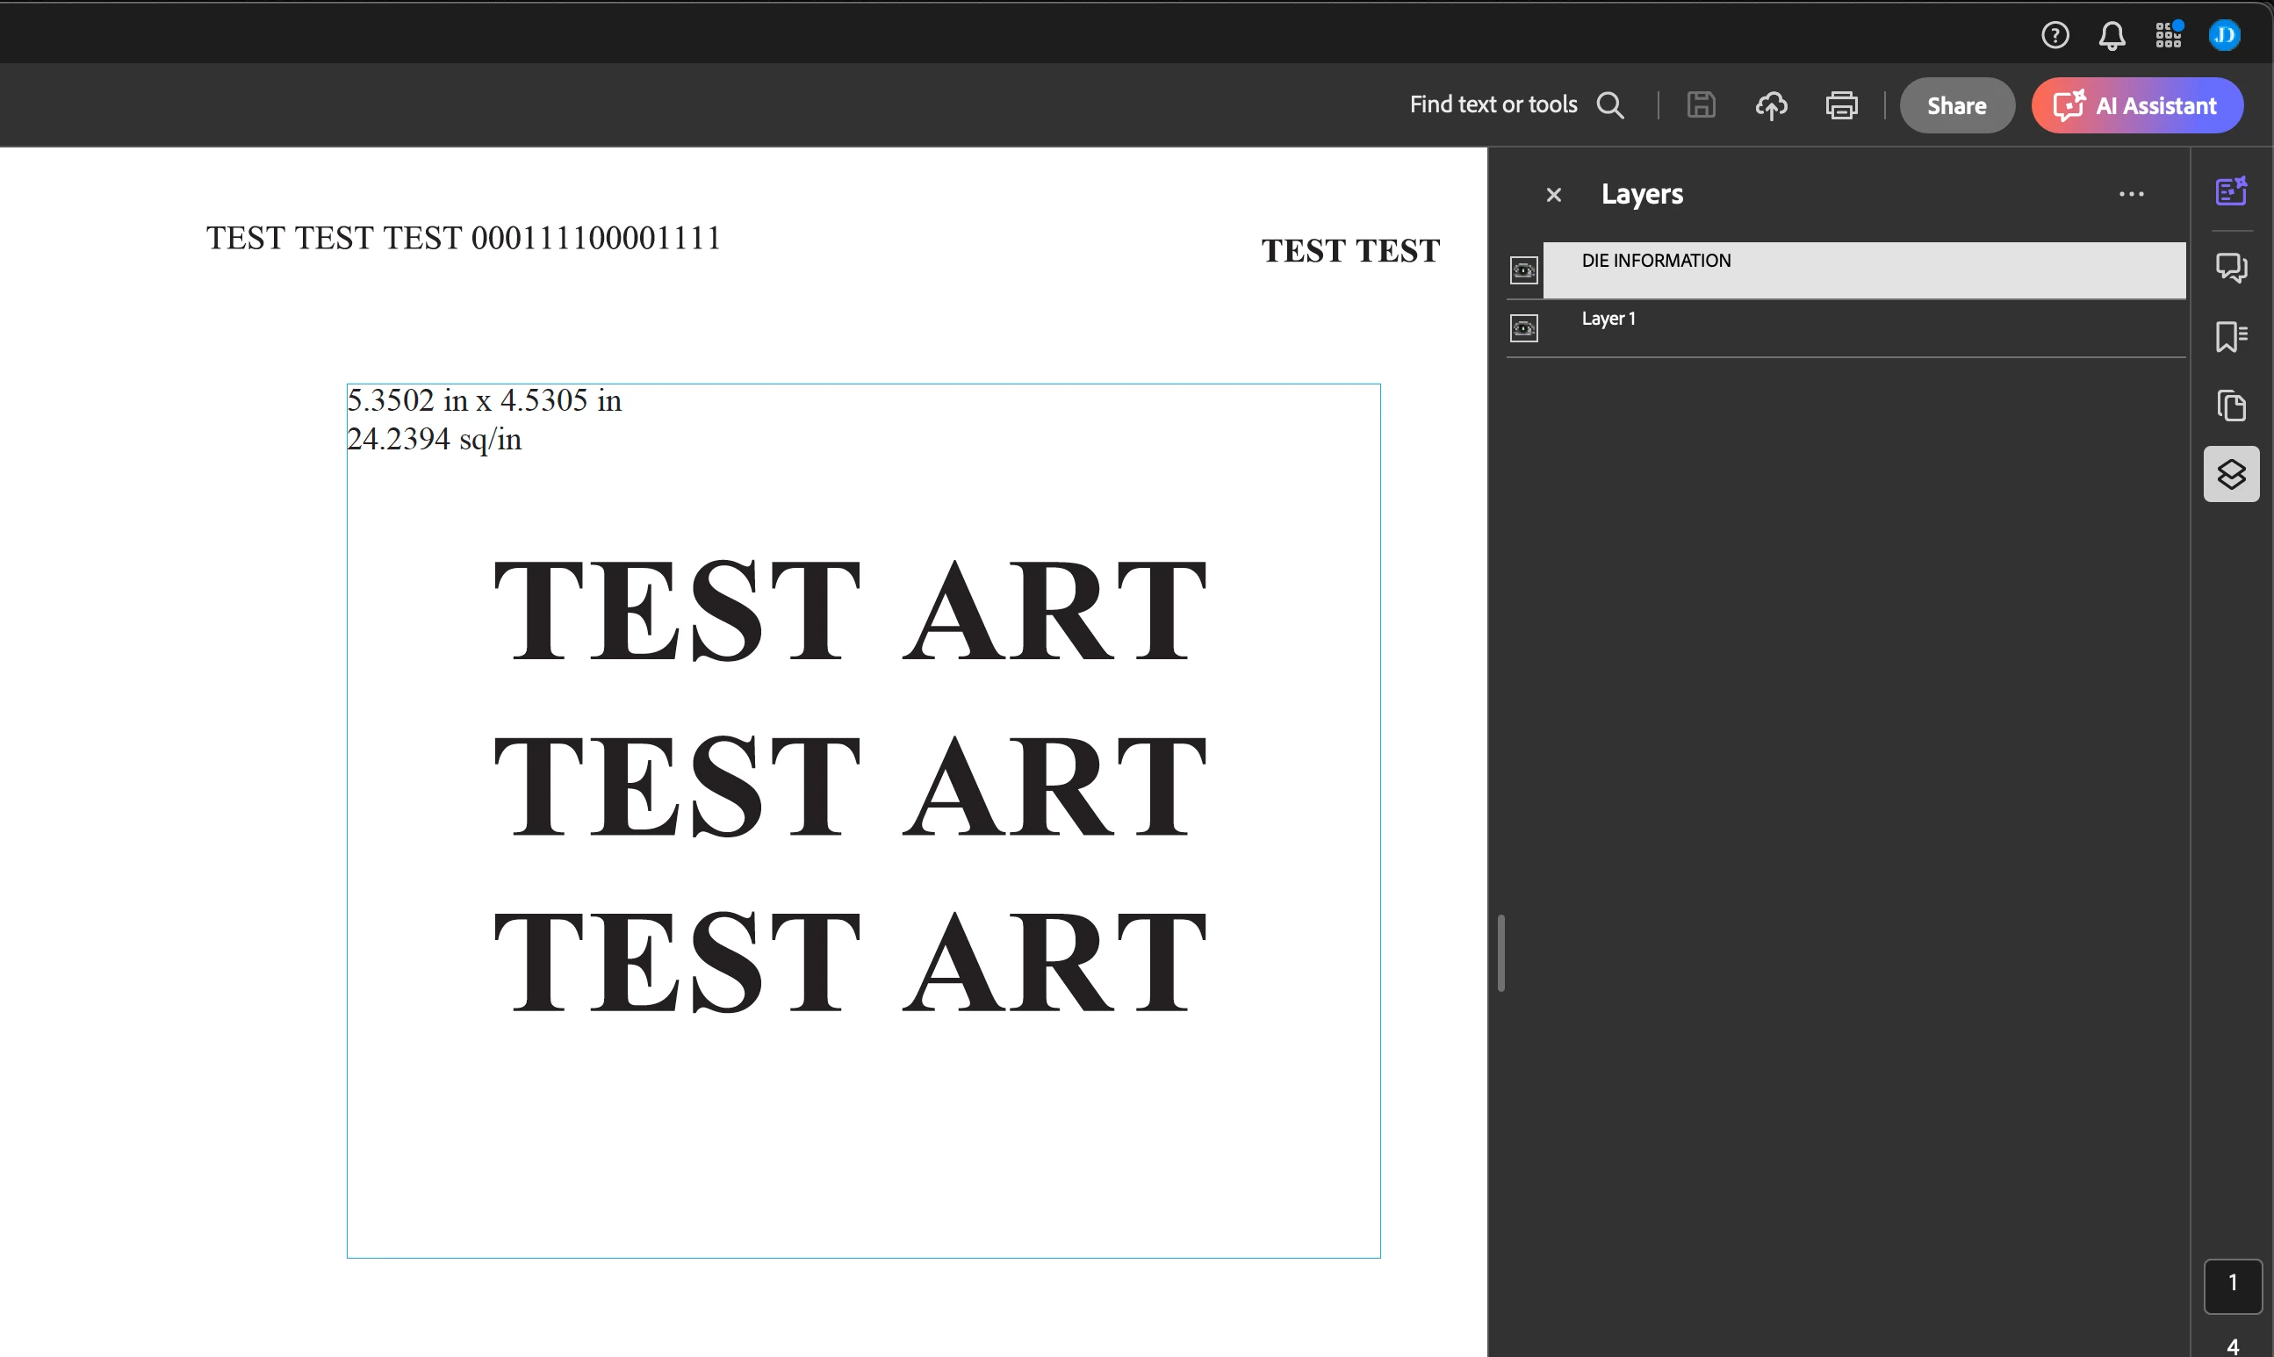Open the Help question mark icon
The height and width of the screenshot is (1357, 2274).
coord(2055,35)
